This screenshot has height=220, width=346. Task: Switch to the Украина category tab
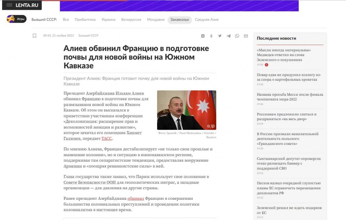108,20
